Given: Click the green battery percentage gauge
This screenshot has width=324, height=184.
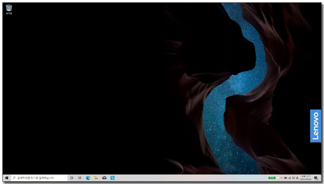Looking at the screenshot, I should [x=272, y=178].
